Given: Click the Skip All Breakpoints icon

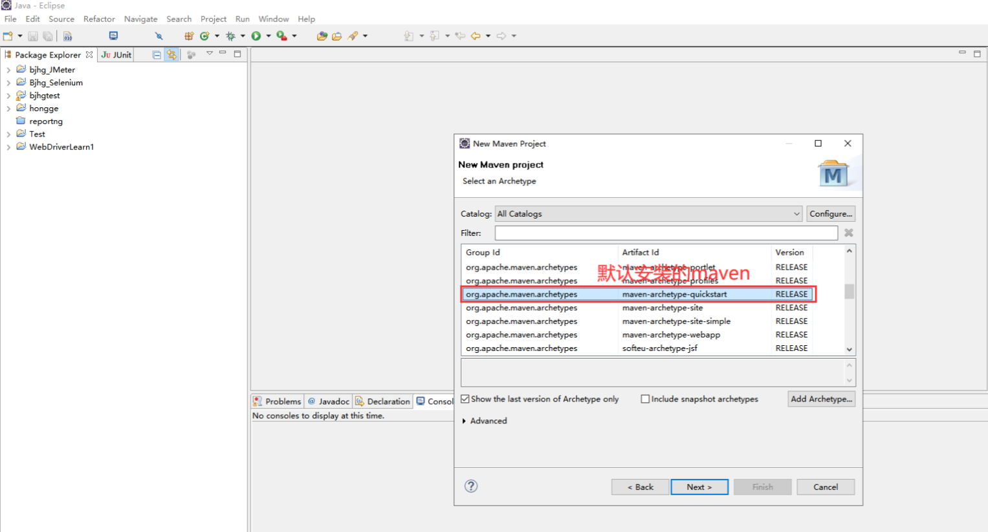Looking at the screenshot, I should coord(159,36).
